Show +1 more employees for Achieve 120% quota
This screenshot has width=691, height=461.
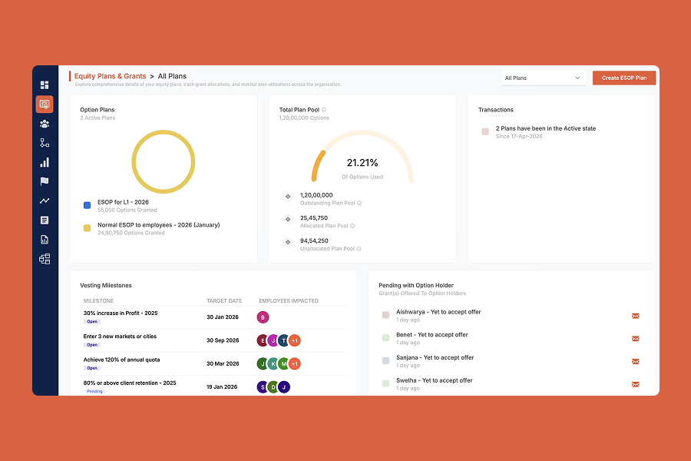pyautogui.click(x=295, y=364)
